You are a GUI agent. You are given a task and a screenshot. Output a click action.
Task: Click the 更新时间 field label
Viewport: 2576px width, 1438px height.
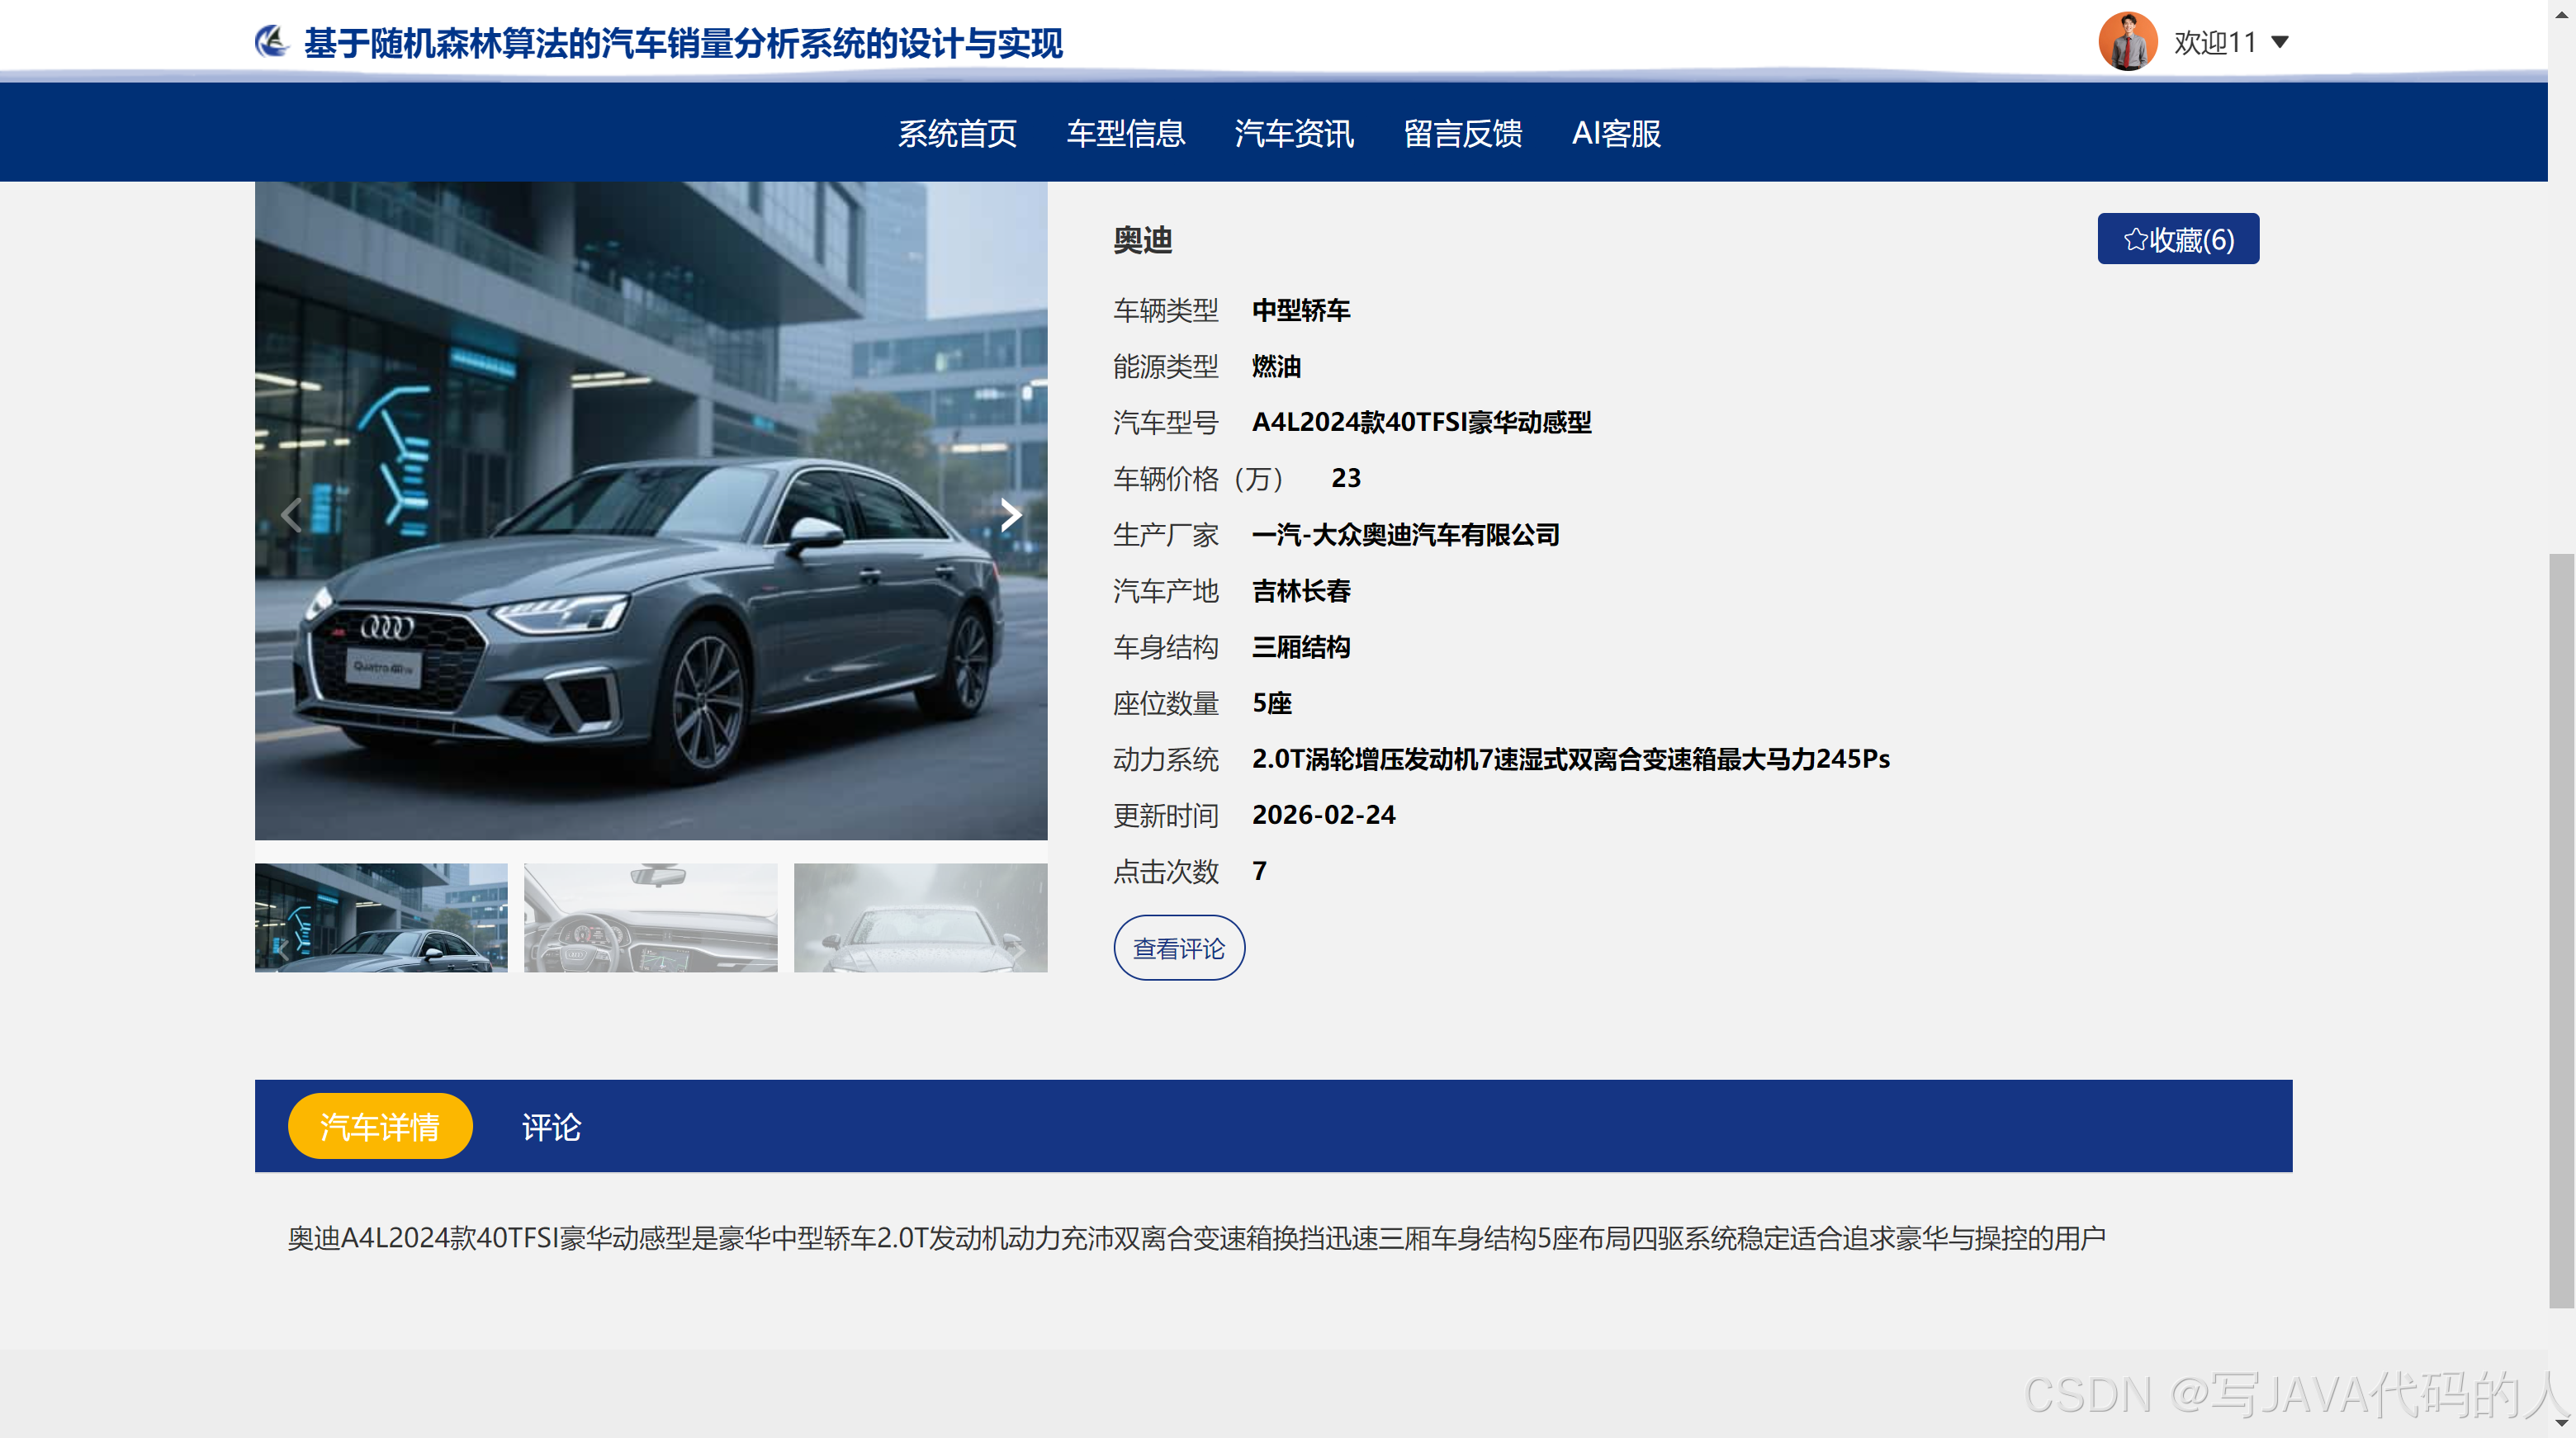coord(1166,815)
